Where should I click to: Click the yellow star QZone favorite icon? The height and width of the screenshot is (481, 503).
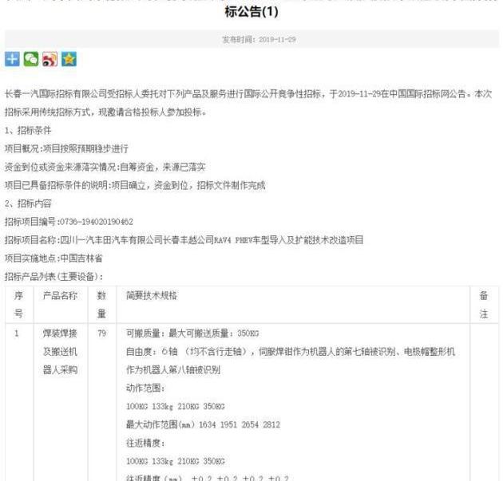pyautogui.click(x=69, y=59)
